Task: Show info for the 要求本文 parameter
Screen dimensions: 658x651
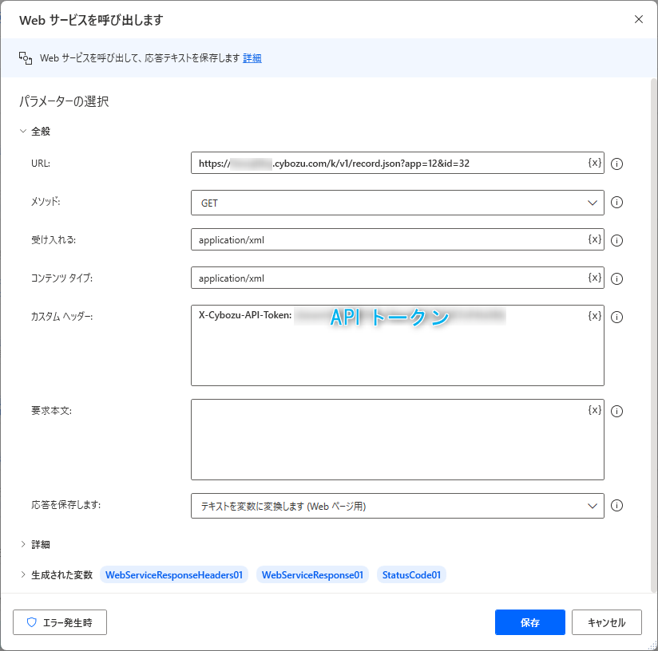Action: pos(616,411)
